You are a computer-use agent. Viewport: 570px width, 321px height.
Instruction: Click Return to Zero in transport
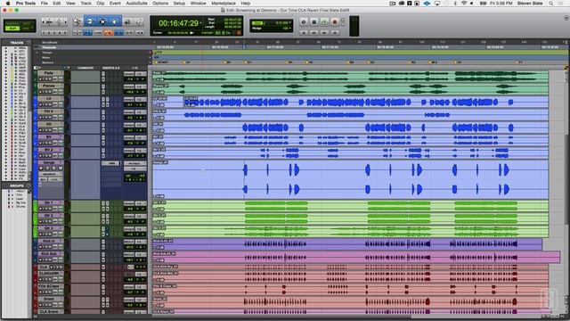tap(304, 32)
